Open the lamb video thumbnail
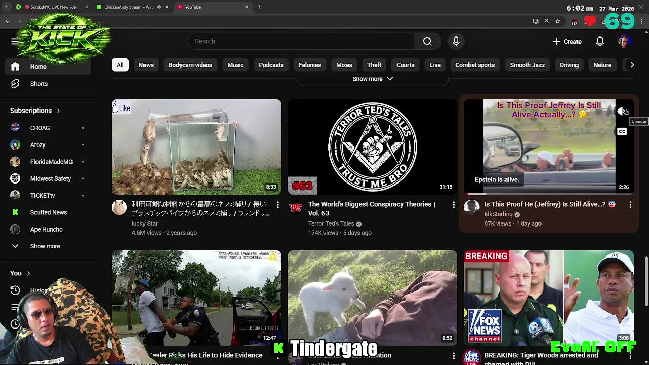 pos(373,298)
